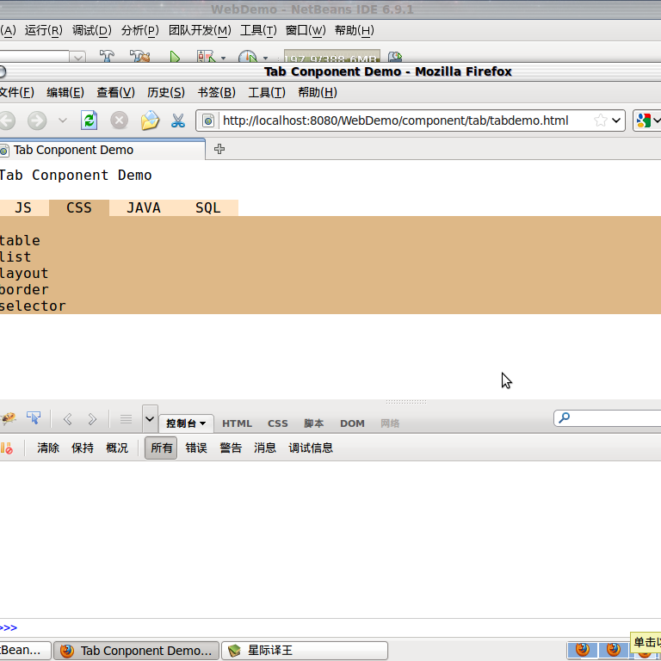Open a new tab with plus icon
661x661 pixels.
[x=219, y=149]
